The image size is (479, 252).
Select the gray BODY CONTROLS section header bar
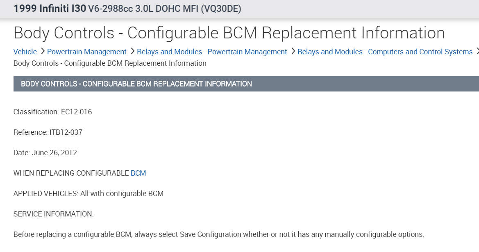tap(246, 84)
